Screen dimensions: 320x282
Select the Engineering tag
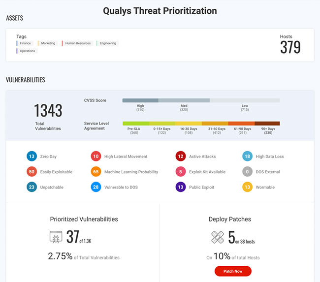pos(106,43)
